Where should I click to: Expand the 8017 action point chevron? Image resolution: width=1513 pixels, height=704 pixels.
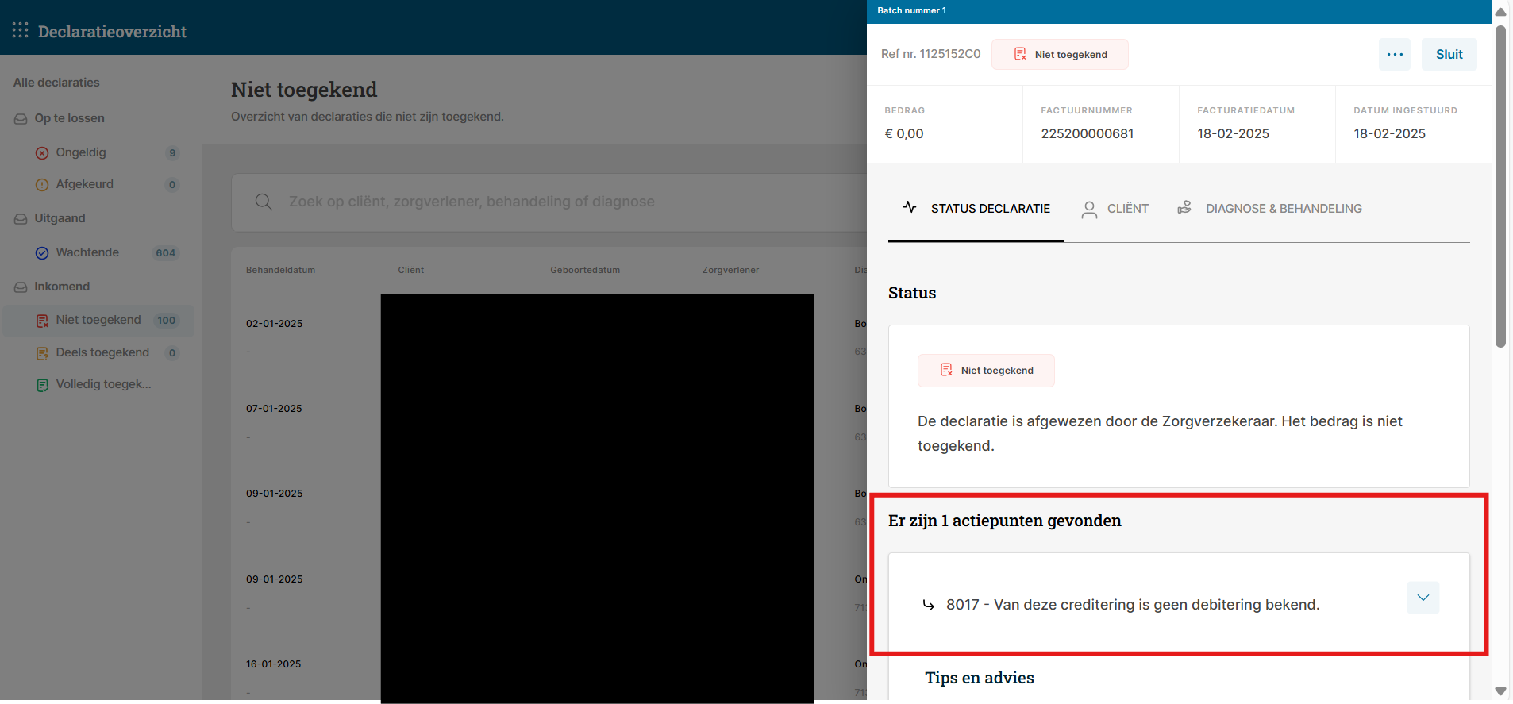coord(1423,598)
